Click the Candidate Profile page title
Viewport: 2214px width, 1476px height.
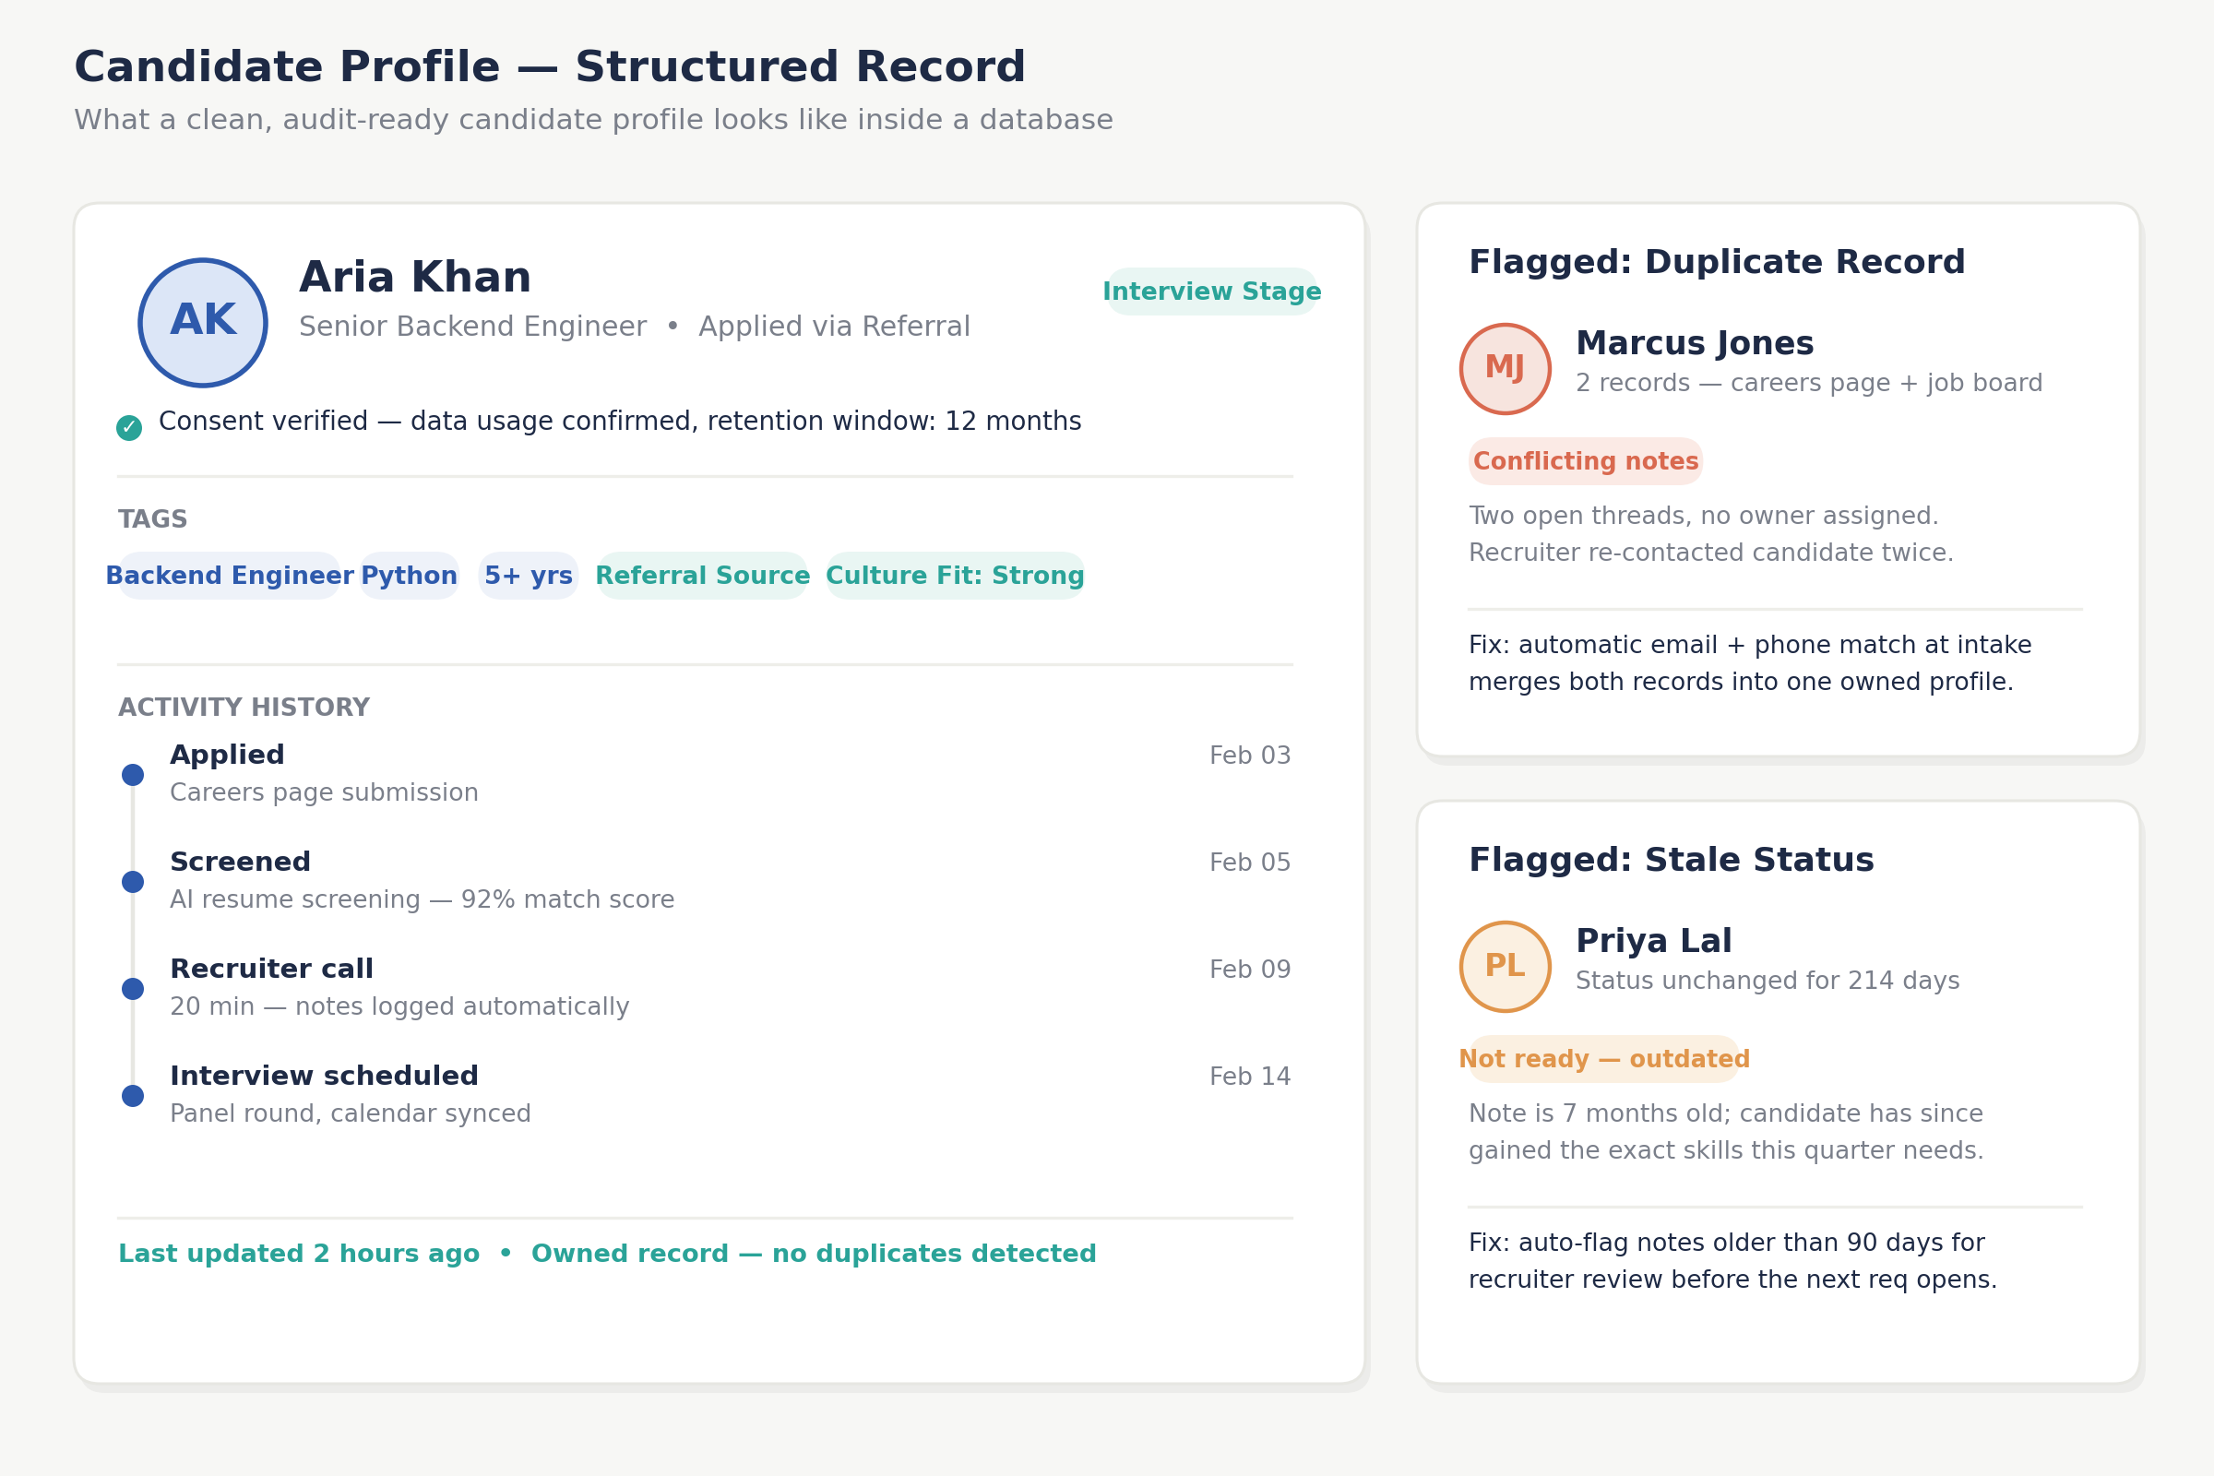coord(550,67)
